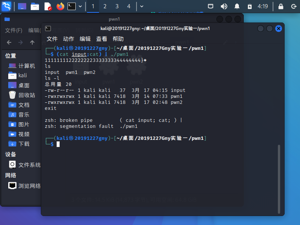Open the battery power manager icon
Image resolution: width=300 pixels, height=225 pixels.
click(250, 6)
